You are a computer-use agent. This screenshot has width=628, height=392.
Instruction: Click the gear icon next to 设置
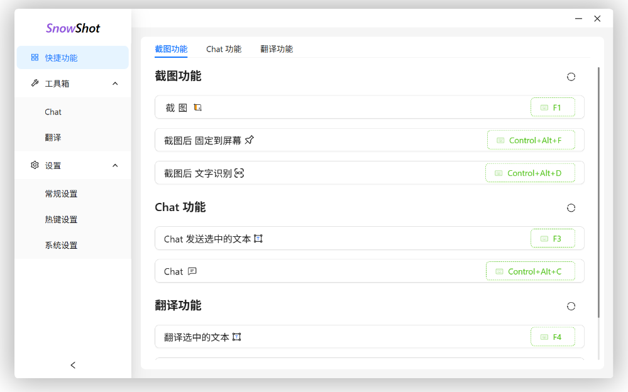pos(35,165)
